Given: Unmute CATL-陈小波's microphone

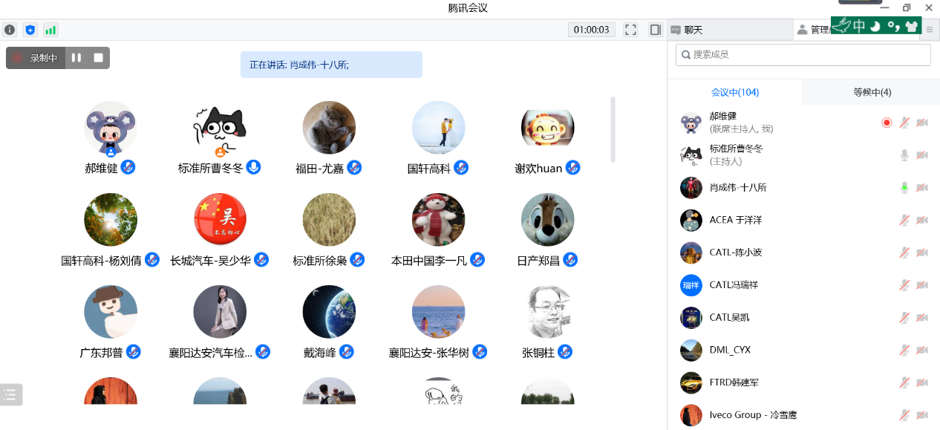Looking at the screenshot, I should pos(904,253).
